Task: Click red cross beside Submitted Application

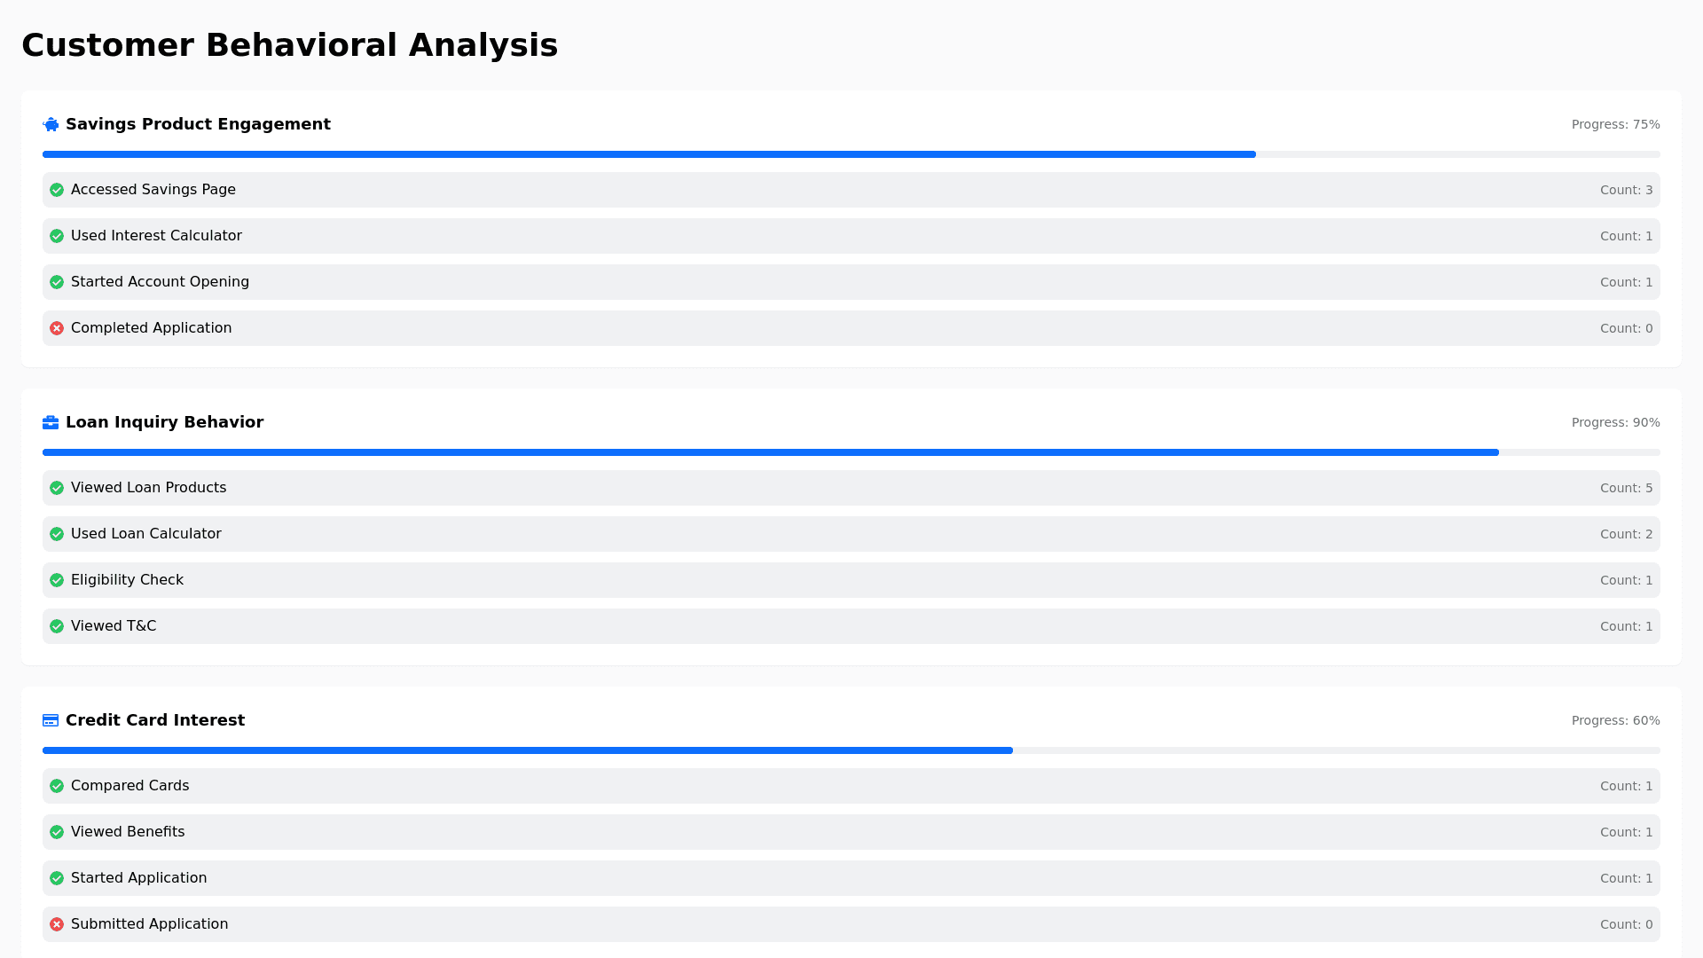Action: (x=57, y=925)
